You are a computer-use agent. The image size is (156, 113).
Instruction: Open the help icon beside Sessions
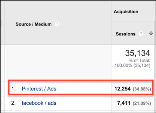pos(141,34)
